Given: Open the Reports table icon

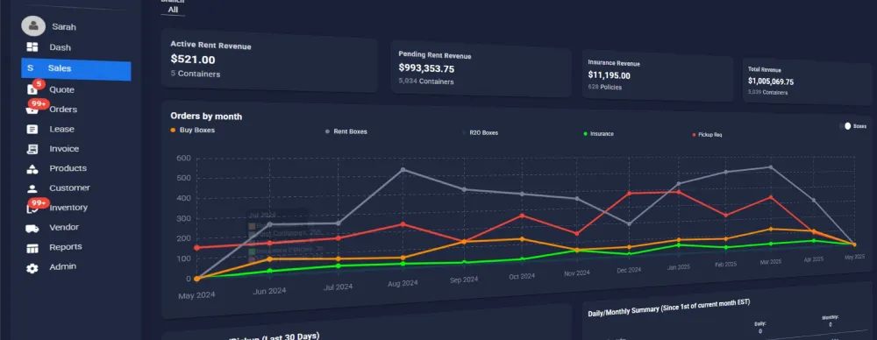Looking at the screenshot, I should coord(32,248).
